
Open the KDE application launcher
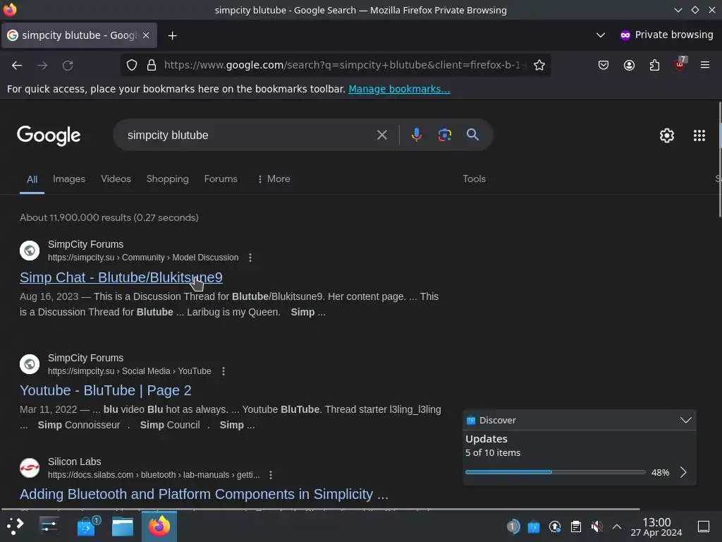(15, 526)
